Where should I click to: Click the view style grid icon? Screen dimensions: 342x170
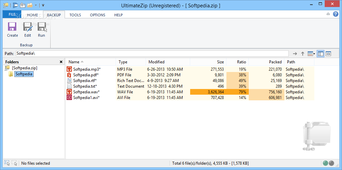tap(310, 54)
